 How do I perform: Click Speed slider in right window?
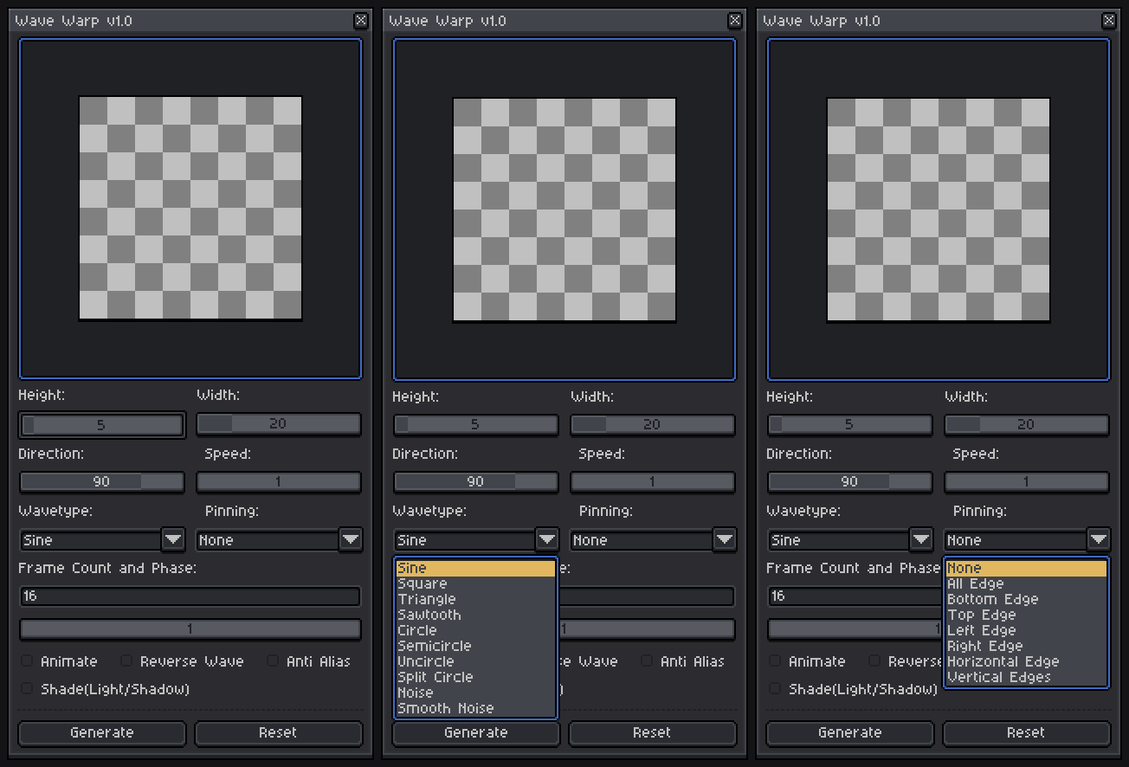(1027, 481)
